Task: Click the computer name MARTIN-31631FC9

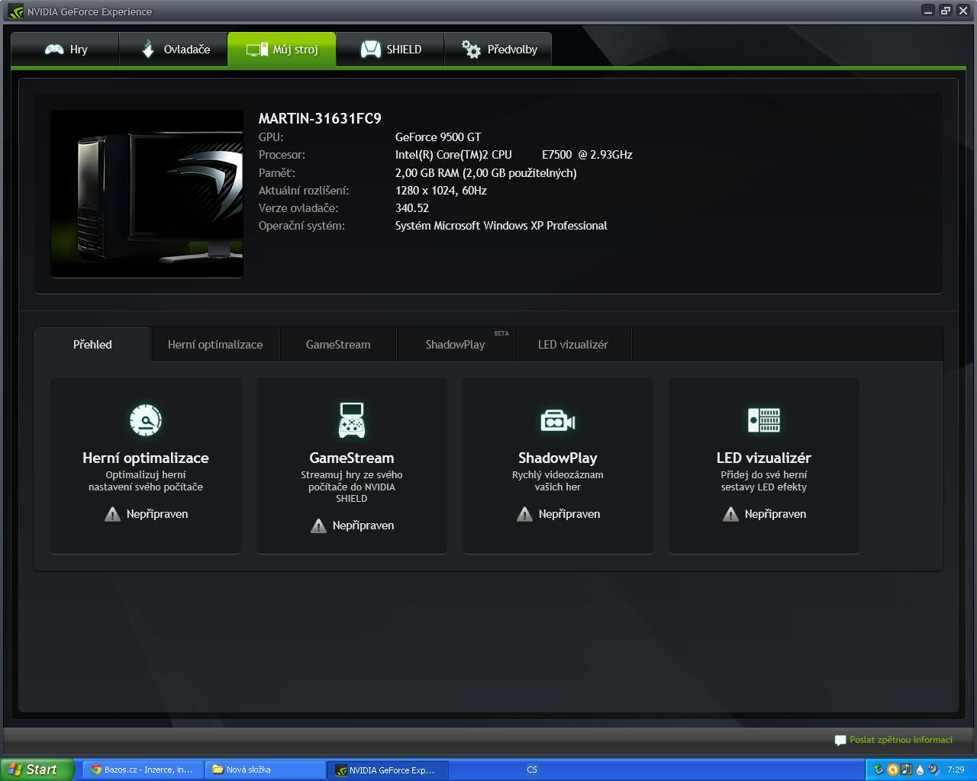Action: click(x=320, y=118)
